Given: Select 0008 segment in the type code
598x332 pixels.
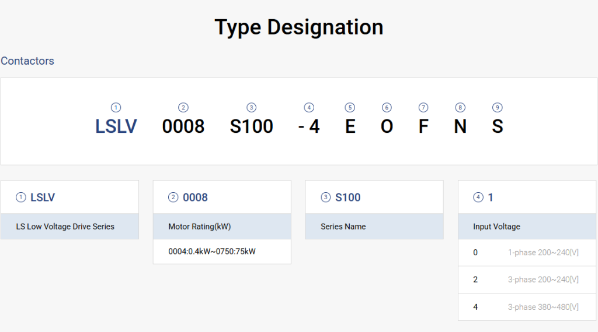Looking at the screenshot, I should (183, 126).
